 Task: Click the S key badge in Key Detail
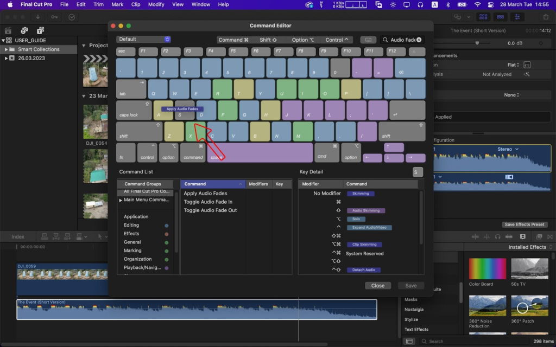click(418, 172)
